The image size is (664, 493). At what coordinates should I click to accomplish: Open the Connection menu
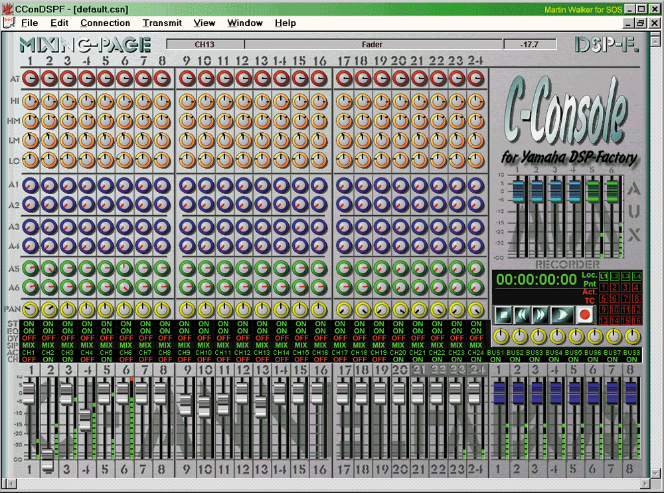105,23
